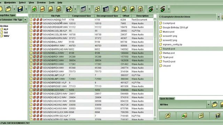Click the magnifying glass Search toolbar icon

pyautogui.click(x=124, y=9)
